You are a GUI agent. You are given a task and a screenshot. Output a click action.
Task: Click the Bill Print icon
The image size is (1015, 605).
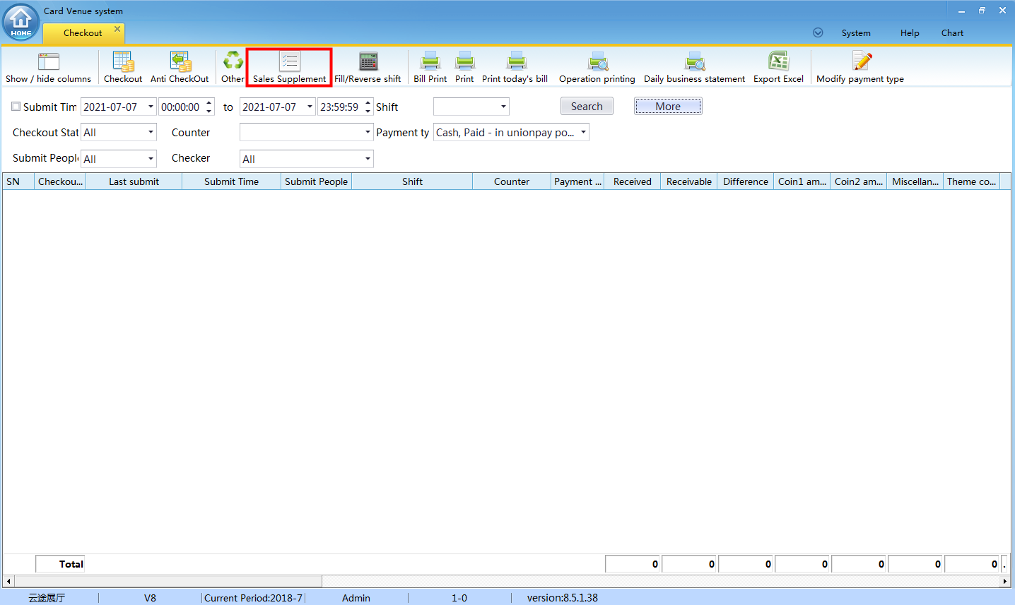click(430, 67)
